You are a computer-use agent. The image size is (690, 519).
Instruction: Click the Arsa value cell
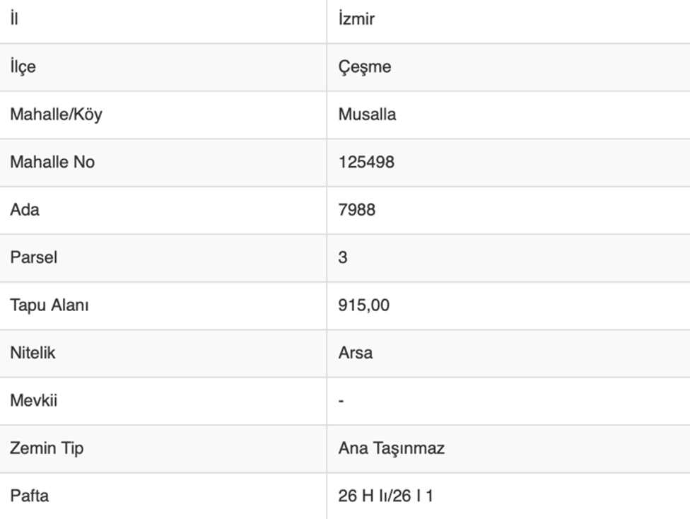[356, 353]
